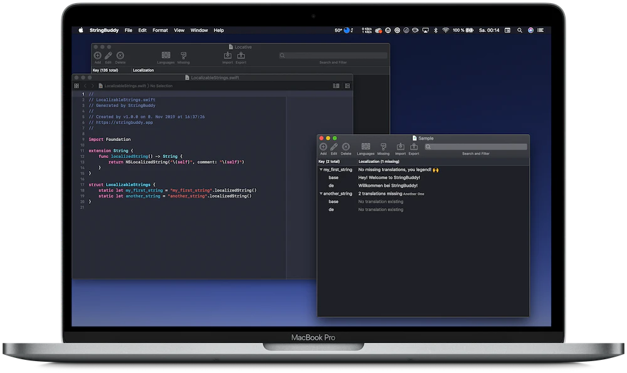Collapse the another_string key row
Screen dimensions: 627x373
[321, 194]
